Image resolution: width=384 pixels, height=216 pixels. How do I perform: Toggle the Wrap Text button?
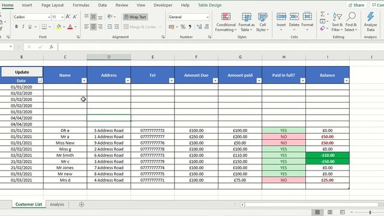pos(135,17)
